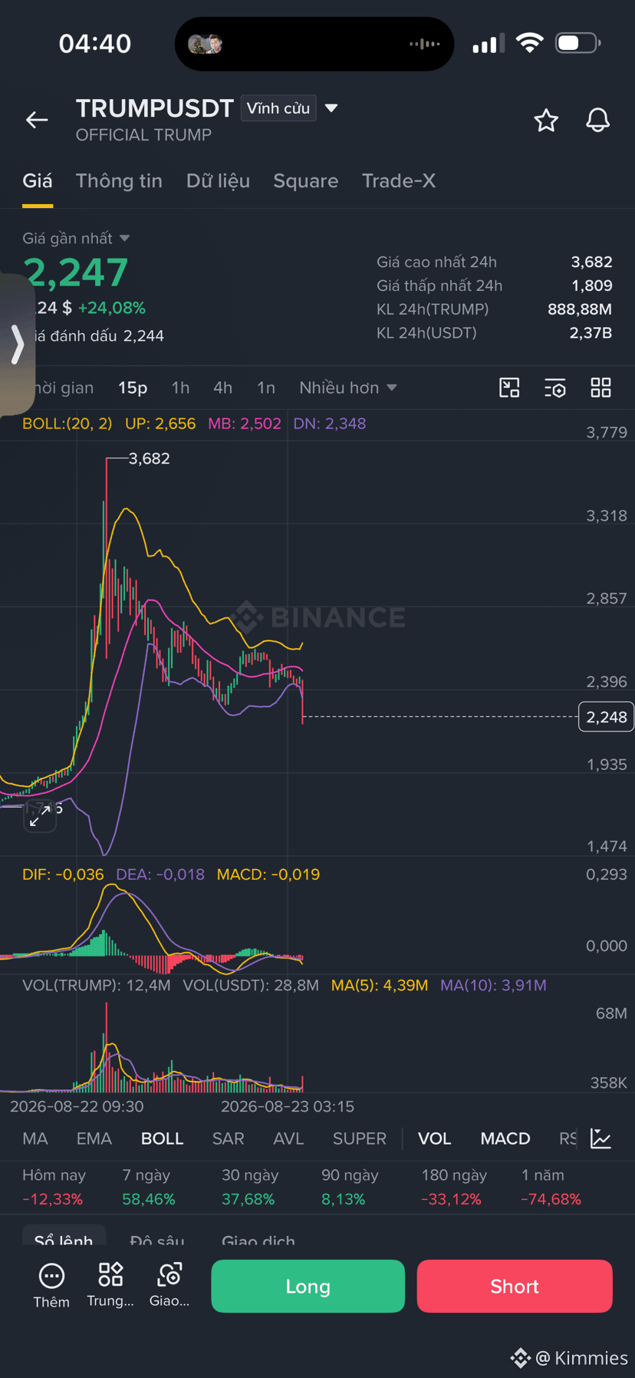This screenshot has height=1378, width=635.
Task: Toggle the EMA indicator
Action: [94, 1138]
